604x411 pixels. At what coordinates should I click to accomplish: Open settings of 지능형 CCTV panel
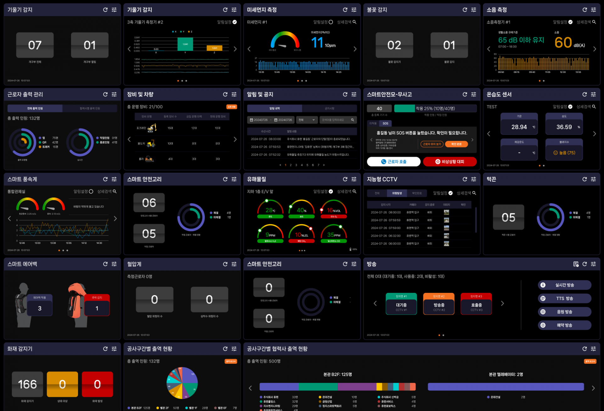point(474,179)
